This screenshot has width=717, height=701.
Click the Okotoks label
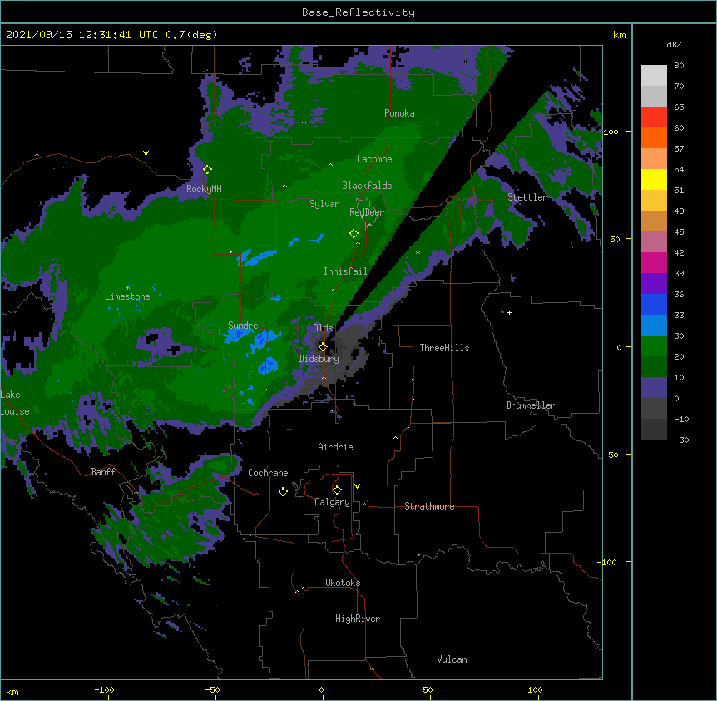(x=343, y=583)
